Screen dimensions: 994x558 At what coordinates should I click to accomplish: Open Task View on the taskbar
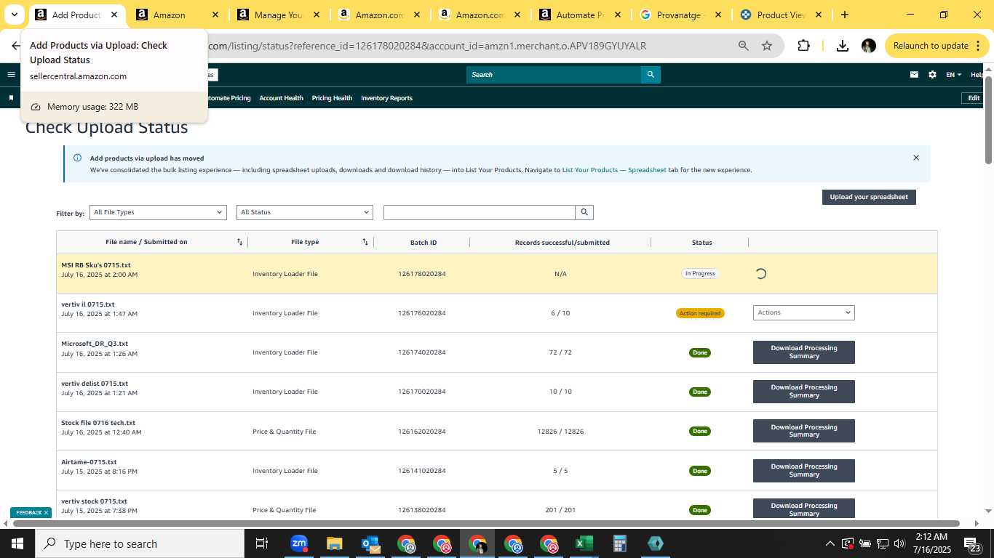click(x=262, y=543)
